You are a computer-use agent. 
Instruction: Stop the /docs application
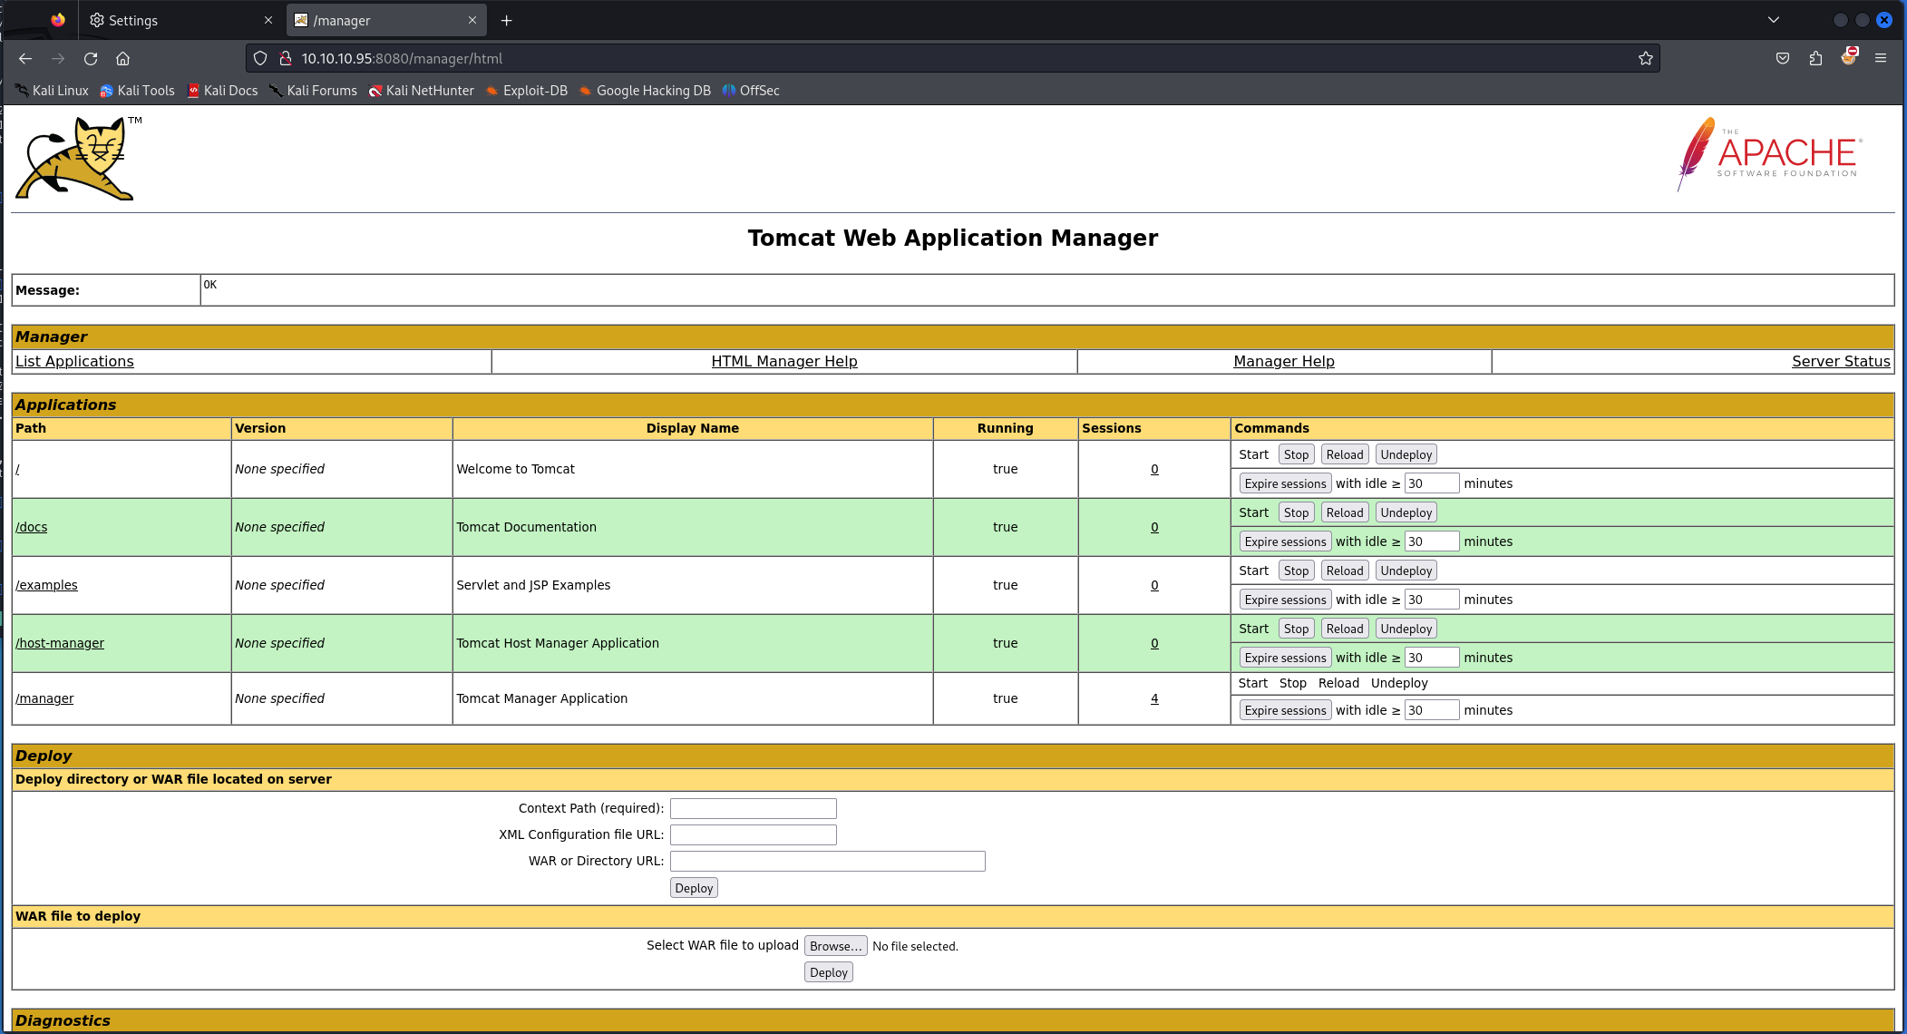[1296, 512]
